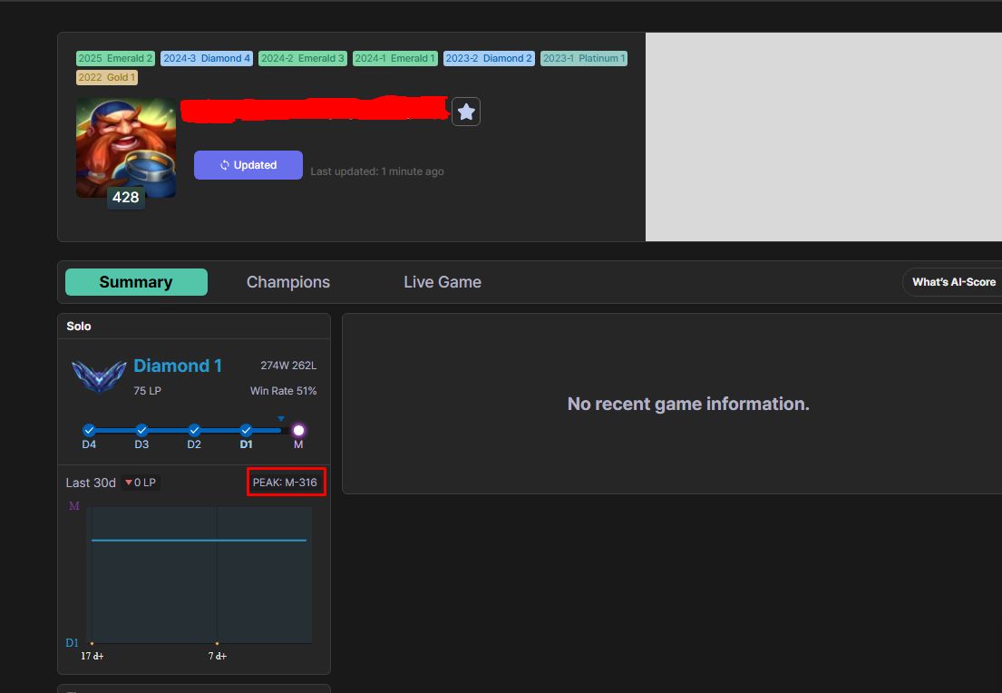Click the PEAK: M-316 label
Viewport: 1002px width, 693px height.
(285, 483)
